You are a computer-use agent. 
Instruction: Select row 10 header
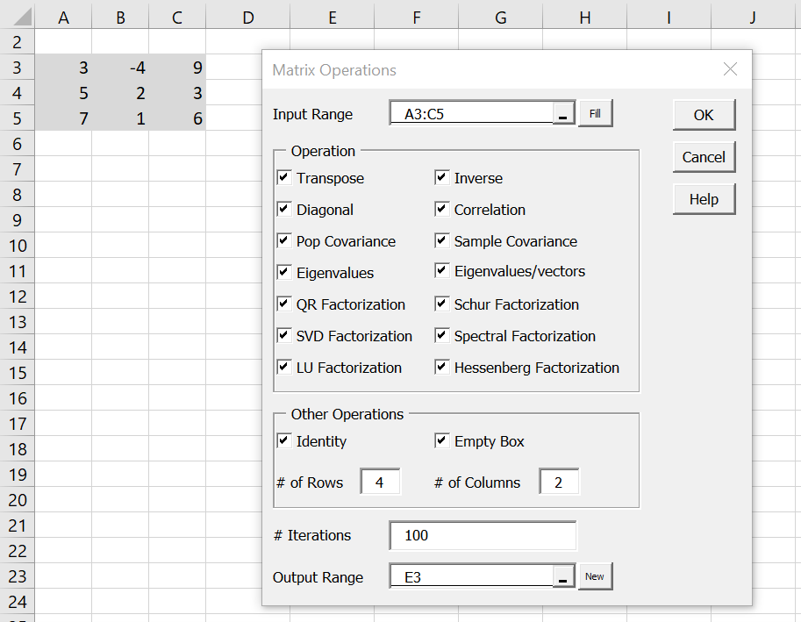(18, 246)
